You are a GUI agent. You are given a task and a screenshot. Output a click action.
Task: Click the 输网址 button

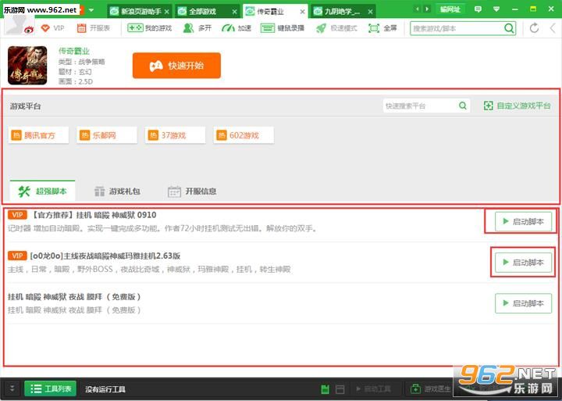click(x=450, y=9)
